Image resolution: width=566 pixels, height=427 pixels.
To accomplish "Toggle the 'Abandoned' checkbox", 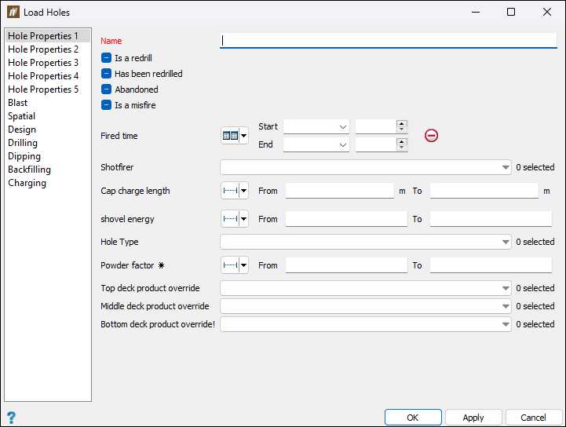I will 107,89.
